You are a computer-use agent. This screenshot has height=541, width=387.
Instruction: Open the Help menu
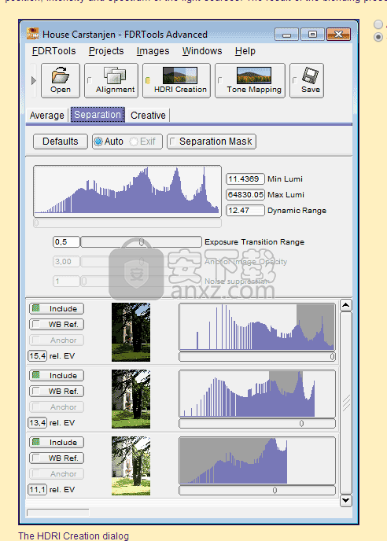tap(245, 51)
